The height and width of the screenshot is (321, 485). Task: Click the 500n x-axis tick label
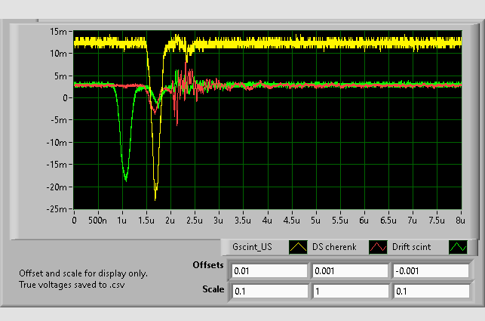point(97,221)
